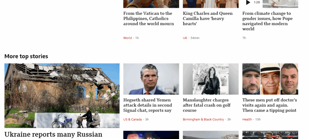309x139 pixels.
Task: Open the climate change and Pope headline
Action: [x=267, y=21]
